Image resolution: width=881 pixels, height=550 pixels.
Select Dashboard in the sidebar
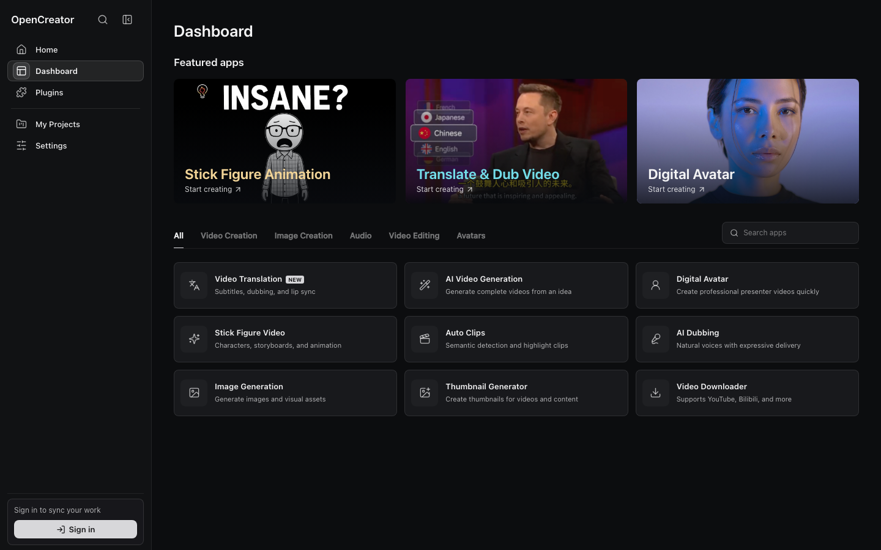[x=75, y=71]
